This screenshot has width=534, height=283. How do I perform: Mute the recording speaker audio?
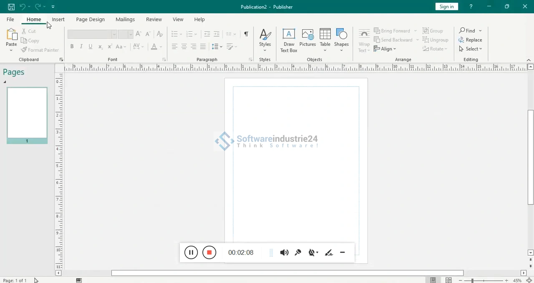pyautogui.click(x=284, y=253)
